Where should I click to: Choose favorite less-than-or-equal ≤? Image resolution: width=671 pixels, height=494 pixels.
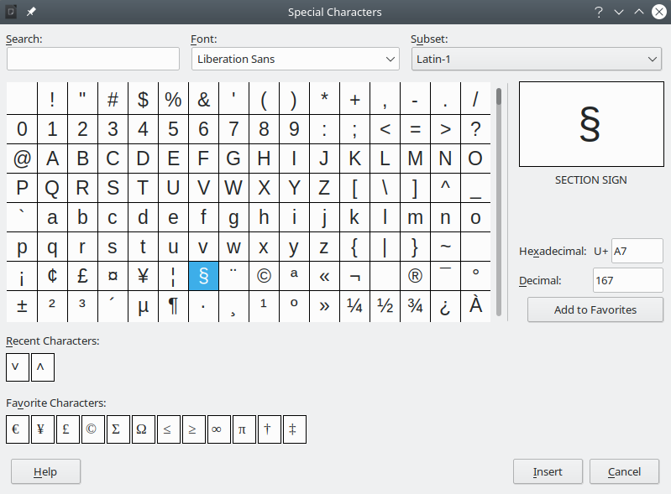[x=169, y=429]
